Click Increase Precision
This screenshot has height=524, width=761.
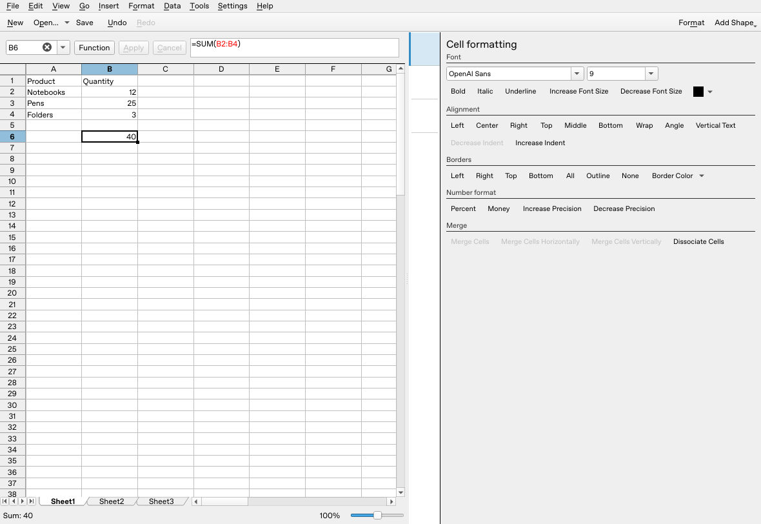(552, 209)
